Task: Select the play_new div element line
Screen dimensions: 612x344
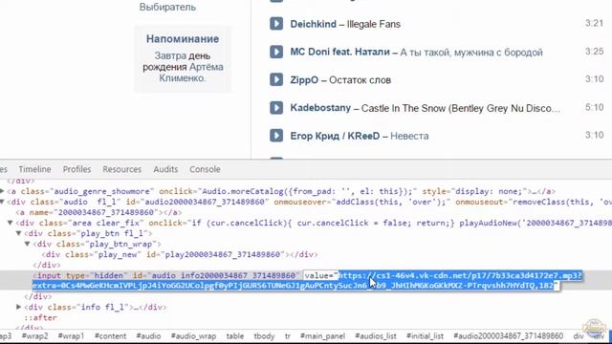Action: click(x=180, y=255)
